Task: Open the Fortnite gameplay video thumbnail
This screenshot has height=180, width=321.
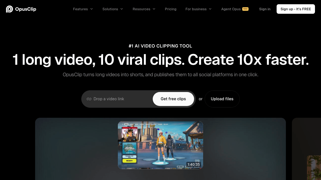Action: coord(160,145)
